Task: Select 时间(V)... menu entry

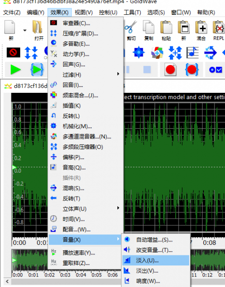Action: [x=86, y=219]
